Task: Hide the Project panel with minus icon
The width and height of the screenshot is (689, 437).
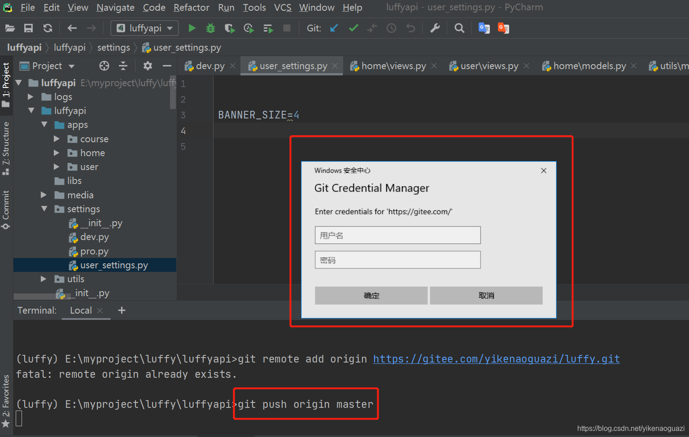Action: [167, 66]
